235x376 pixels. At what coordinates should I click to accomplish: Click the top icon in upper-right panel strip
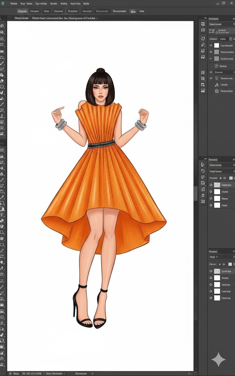[x=203, y=24]
